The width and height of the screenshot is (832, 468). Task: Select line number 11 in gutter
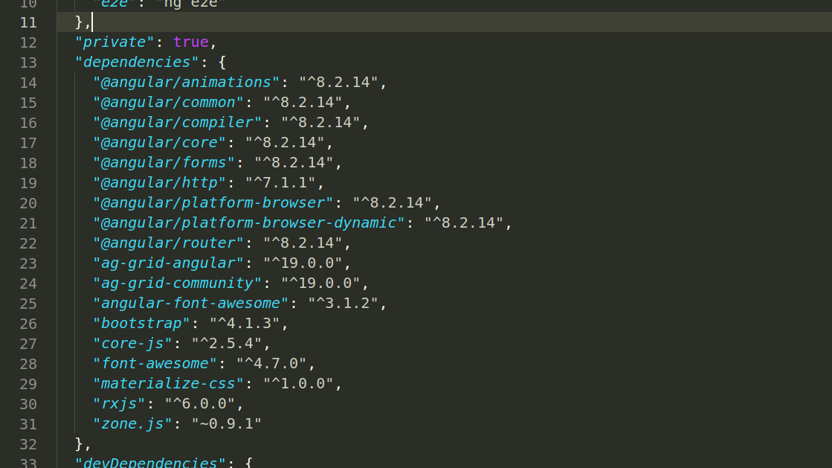pos(28,22)
